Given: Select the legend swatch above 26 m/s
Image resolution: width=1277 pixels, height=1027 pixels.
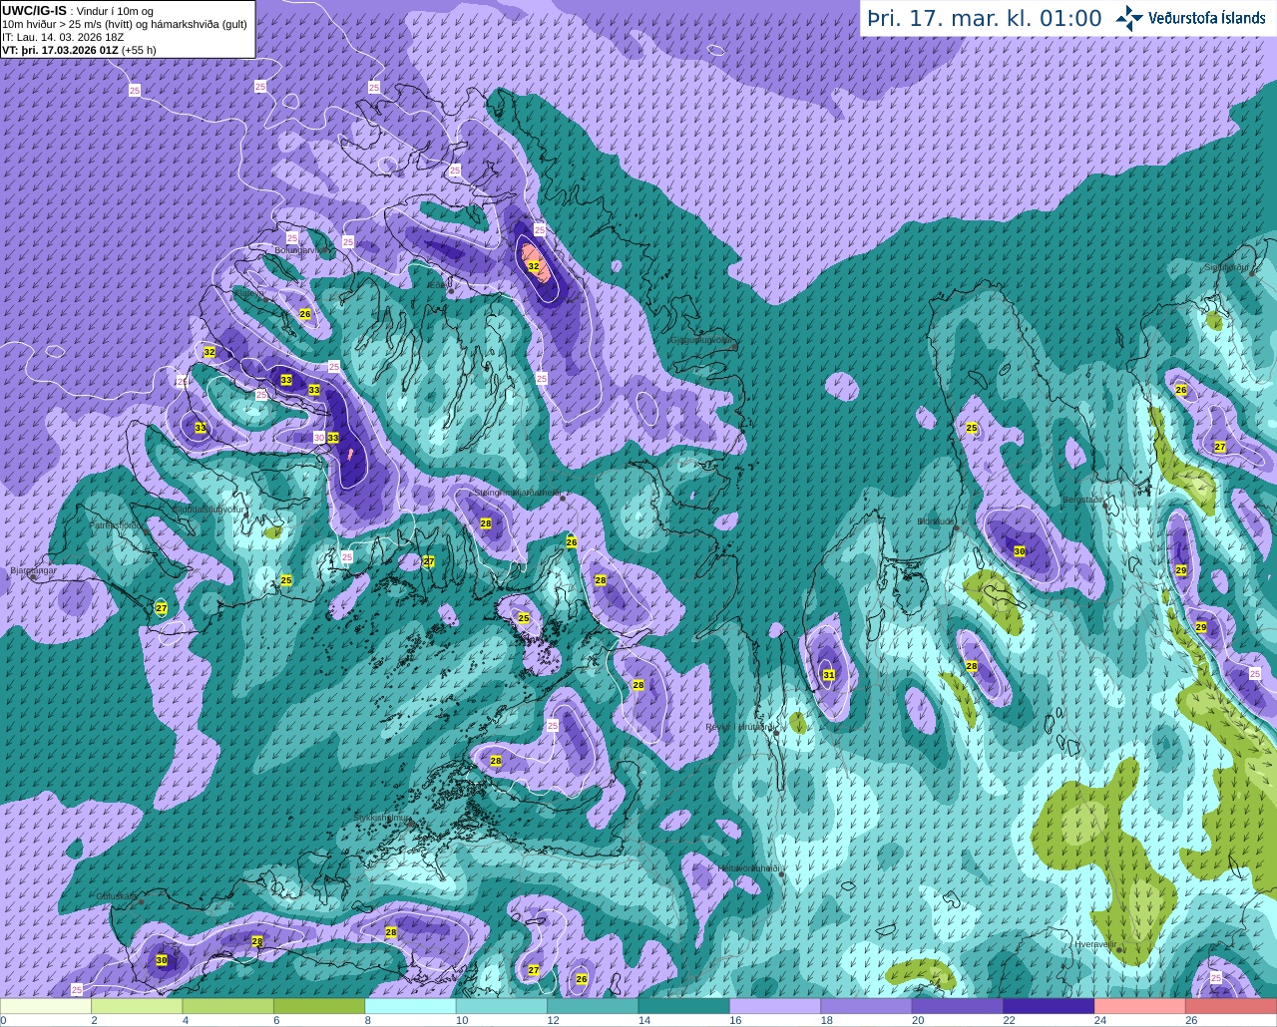Looking at the screenshot, I should point(1232,1006).
